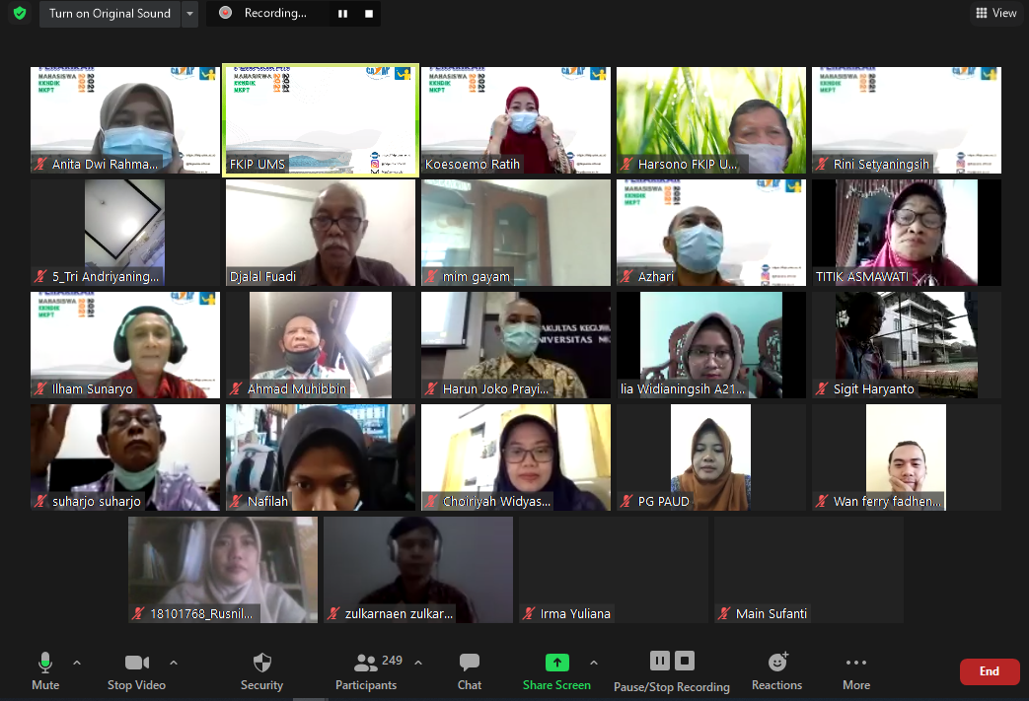Viewport: 1029px width, 701px height.
Task: Select Harsono FKIP video tile
Action: click(x=711, y=120)
